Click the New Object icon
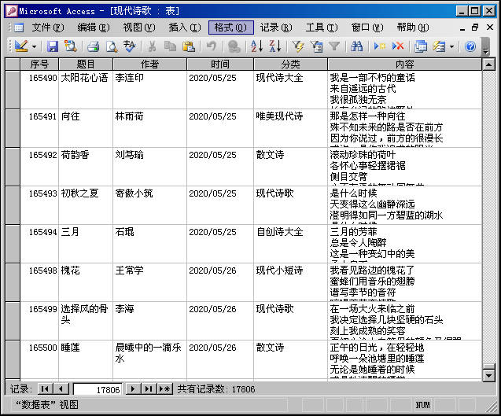 click(439, 46)
